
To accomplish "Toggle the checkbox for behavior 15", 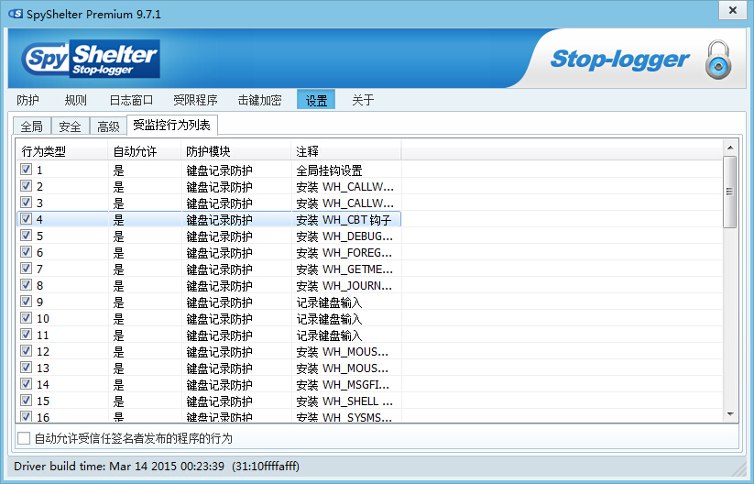I will [26, 400].
